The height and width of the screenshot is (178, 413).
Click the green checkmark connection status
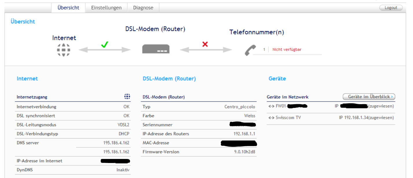104,44
